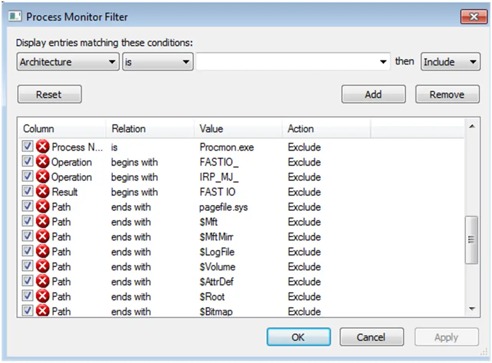
Task: Click red exclude icon on FASTIO_ row
Action: (x=42, y=162)
